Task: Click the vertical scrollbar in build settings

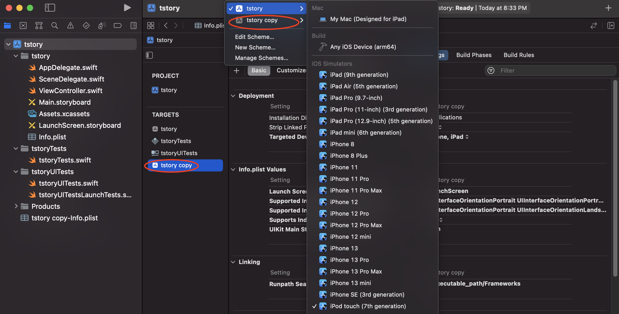Action: 615,179
